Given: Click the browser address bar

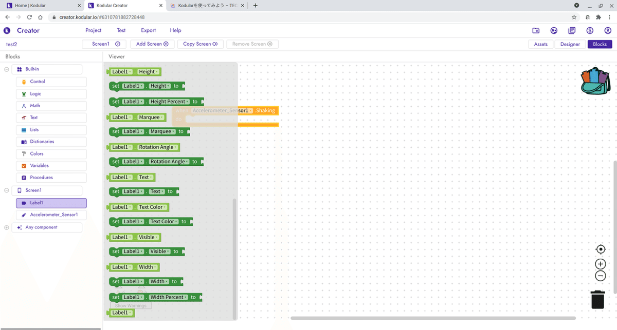Looking at the screenshot, I should pyautogui.click(x=308, y=17).
